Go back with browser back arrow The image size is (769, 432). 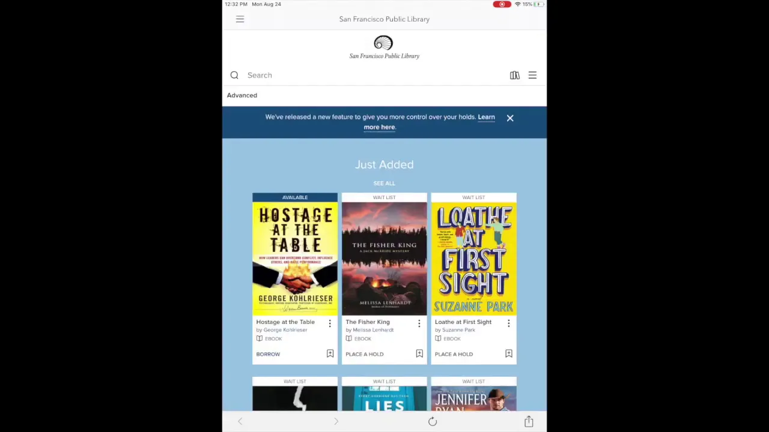click(240, 422)
